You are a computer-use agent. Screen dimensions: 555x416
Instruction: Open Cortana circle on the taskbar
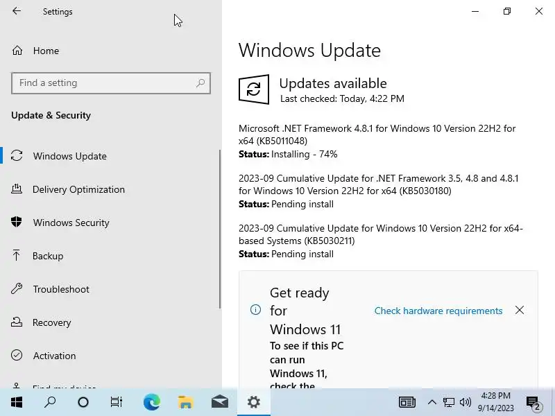click(83, 402)
